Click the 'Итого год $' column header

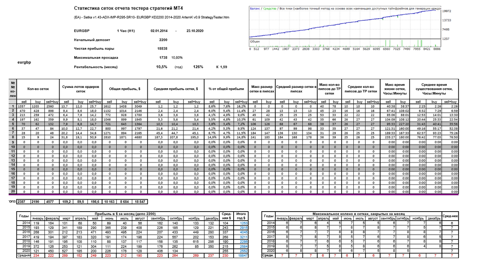tap(240, 216)
